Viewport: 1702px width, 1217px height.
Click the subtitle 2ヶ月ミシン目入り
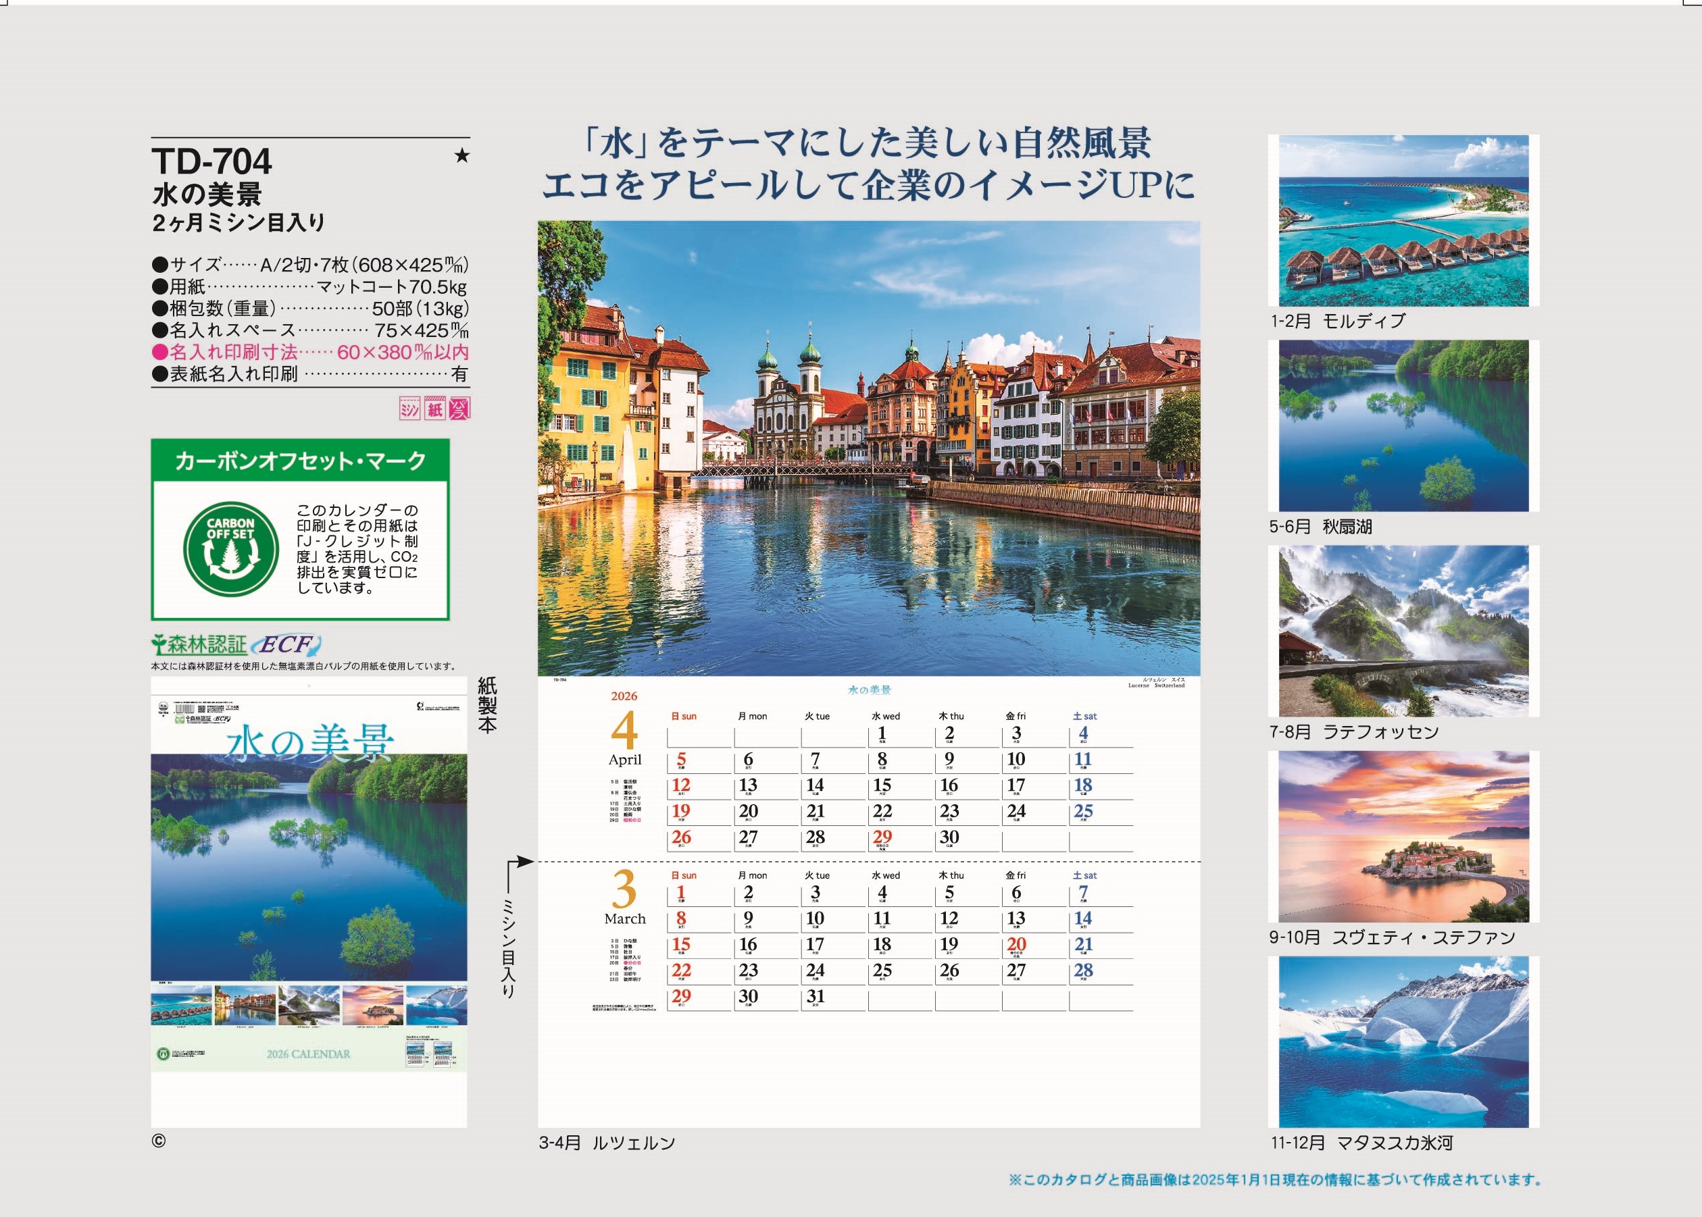pyautogui.click(x=239, y=223)
